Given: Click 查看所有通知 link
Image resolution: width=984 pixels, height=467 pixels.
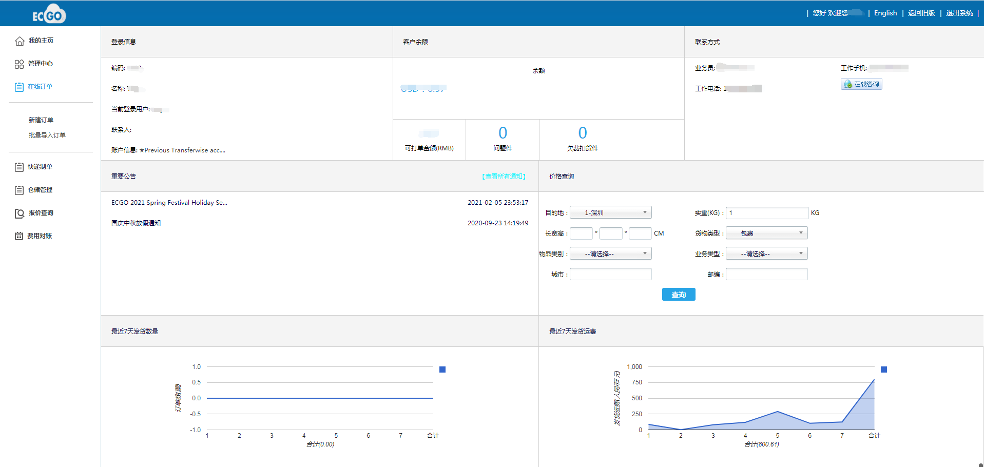Looking at the screenshot, I should (x=504, y=177).
